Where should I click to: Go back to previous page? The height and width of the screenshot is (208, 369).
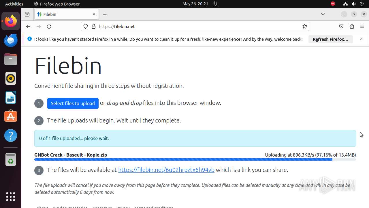[28, 26]
